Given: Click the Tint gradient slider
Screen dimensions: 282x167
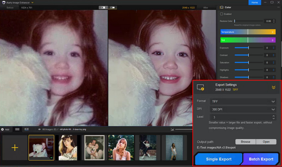Looking at the screenshot, I should [x=248, y=40].
